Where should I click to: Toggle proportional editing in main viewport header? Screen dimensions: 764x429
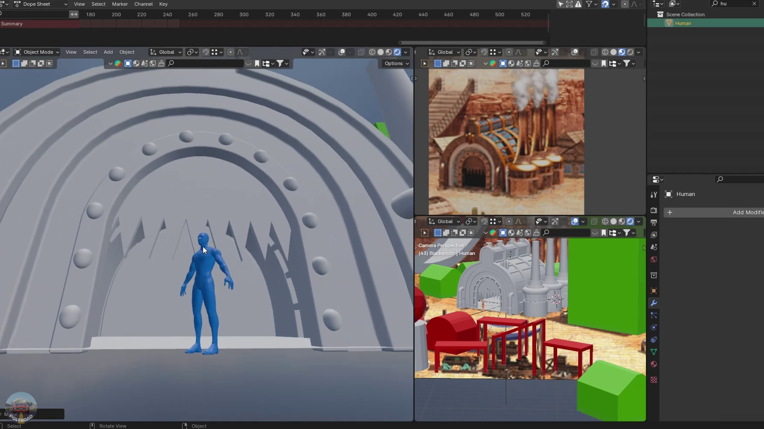click(x=230, y=52)
